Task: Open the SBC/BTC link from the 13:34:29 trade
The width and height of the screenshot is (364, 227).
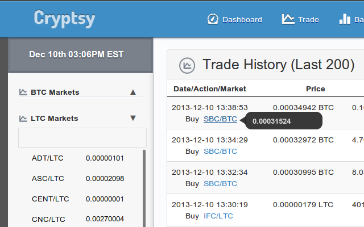Action: pyautogui.click(x=220, y=152)
